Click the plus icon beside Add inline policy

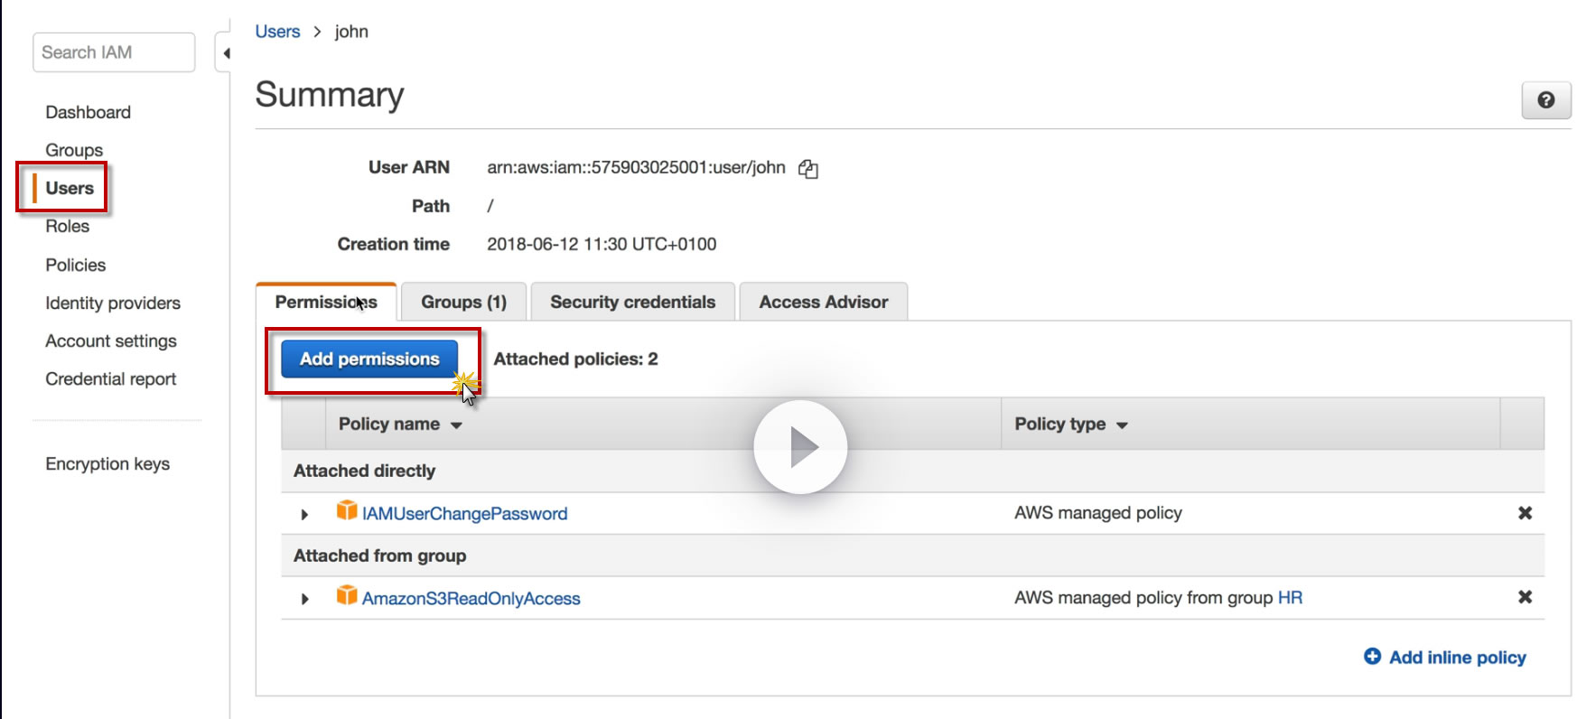click(x=1372, y=657)
